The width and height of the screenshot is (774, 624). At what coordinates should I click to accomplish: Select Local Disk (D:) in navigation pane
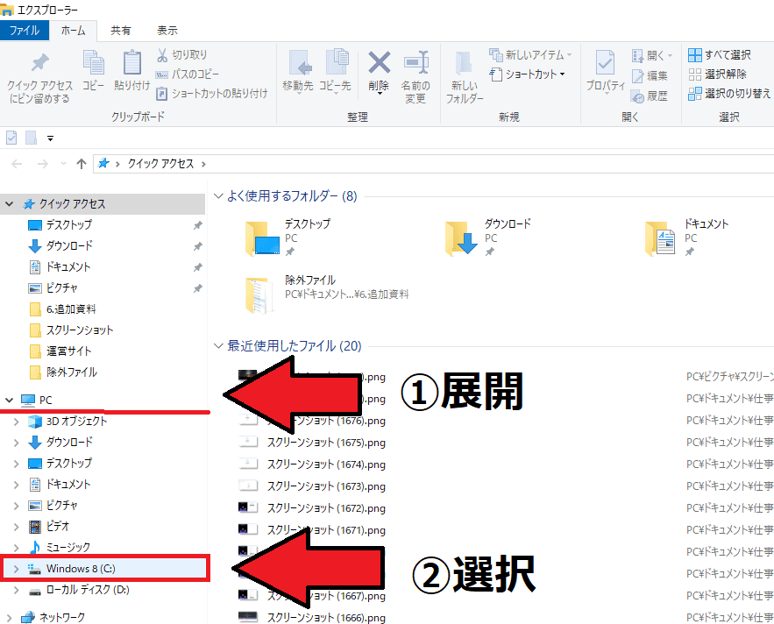click(87, 590)
